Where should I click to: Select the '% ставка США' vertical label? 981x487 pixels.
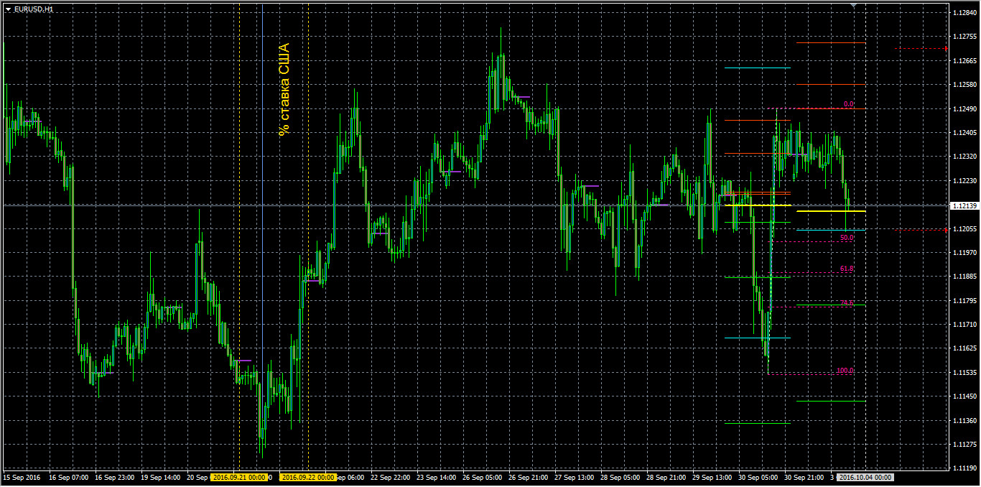coord(284,90)
